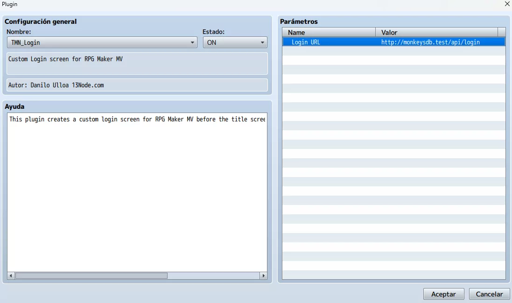512x303 pixels.
Task: Click the Aceptar button
Action: (443, 294)
